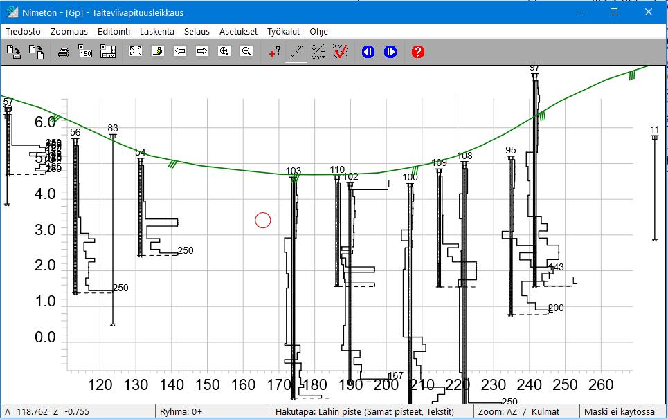Click the magnifier minus zoom-out icon

(x=246, y=51)
